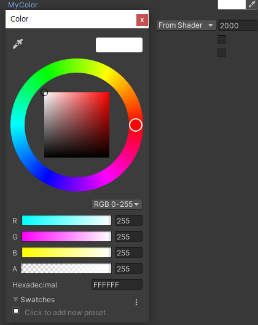Image resolution: width=258 pixels, height=325 pixels.
Task: Click the Color window title text
Action: 19,19
